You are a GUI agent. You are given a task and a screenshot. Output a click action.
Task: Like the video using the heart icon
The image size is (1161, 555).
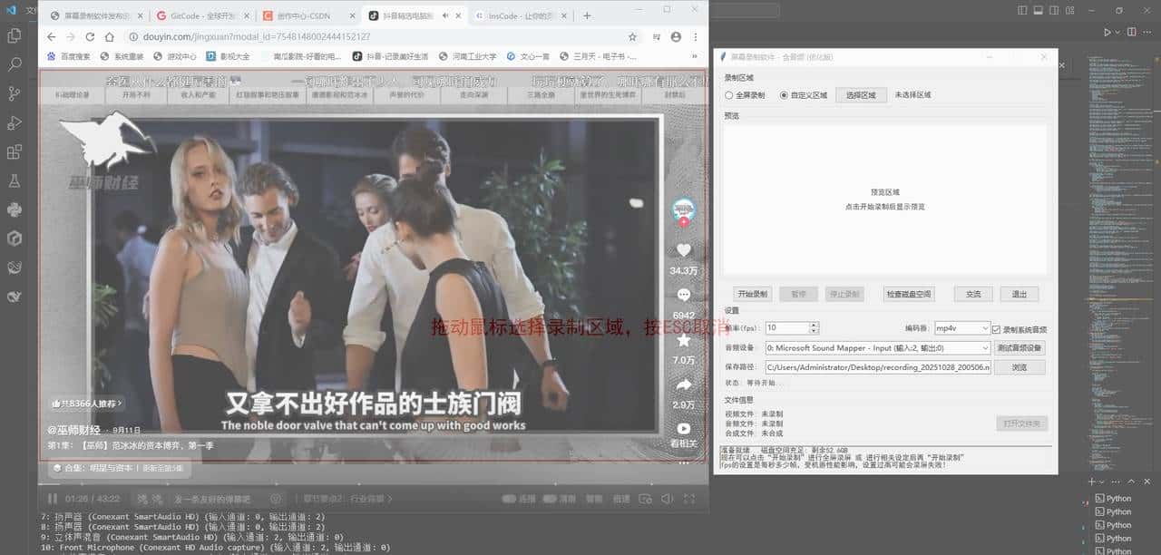coord(684,249)
